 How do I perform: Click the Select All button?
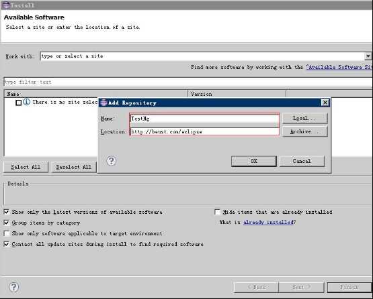click(x=26, y=167)
